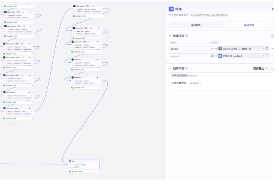Add a new output variable with plus button
This screenshot has width=279, height=186.
point(272,36)
